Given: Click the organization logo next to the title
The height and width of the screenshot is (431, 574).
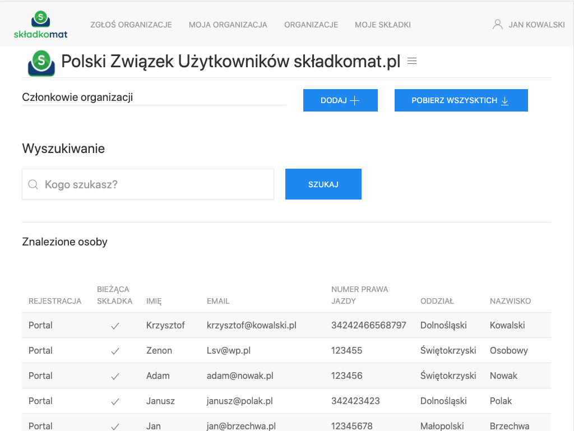Looking at the screenshot, I should pyautogui.click(x=41, y=63).
